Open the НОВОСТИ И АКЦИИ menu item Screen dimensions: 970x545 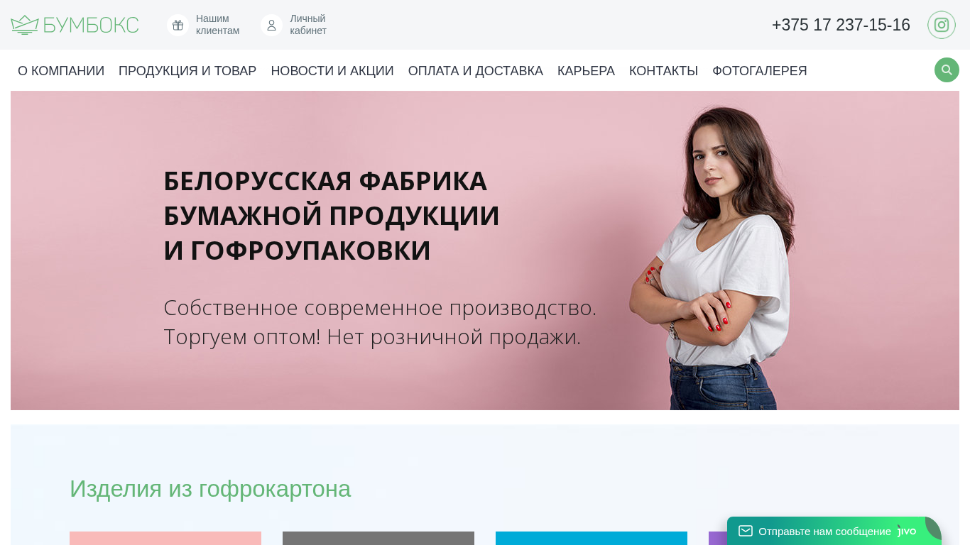click(332, 71)
